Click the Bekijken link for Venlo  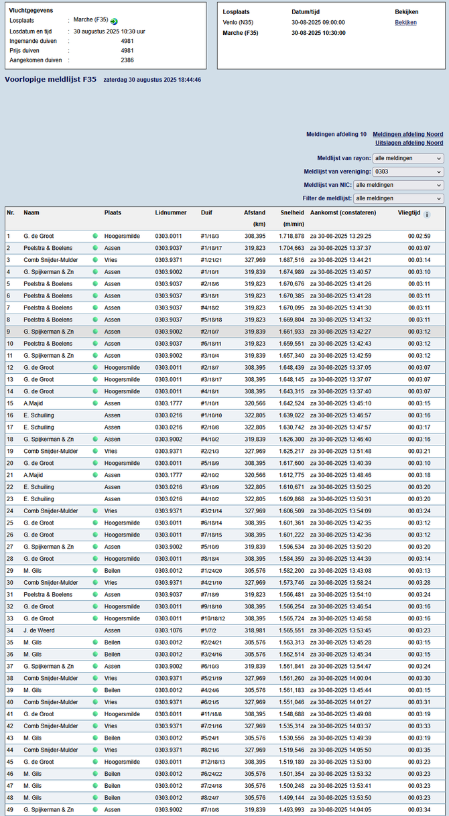pyautogui.click(x=406, y=22)
